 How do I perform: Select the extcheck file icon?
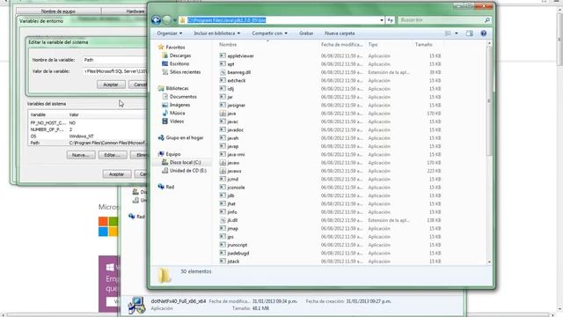click(x=223, y=80)
